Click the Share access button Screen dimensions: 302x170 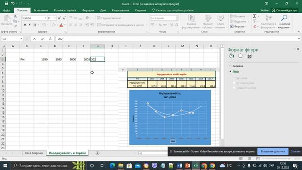(x=284, y=10)
